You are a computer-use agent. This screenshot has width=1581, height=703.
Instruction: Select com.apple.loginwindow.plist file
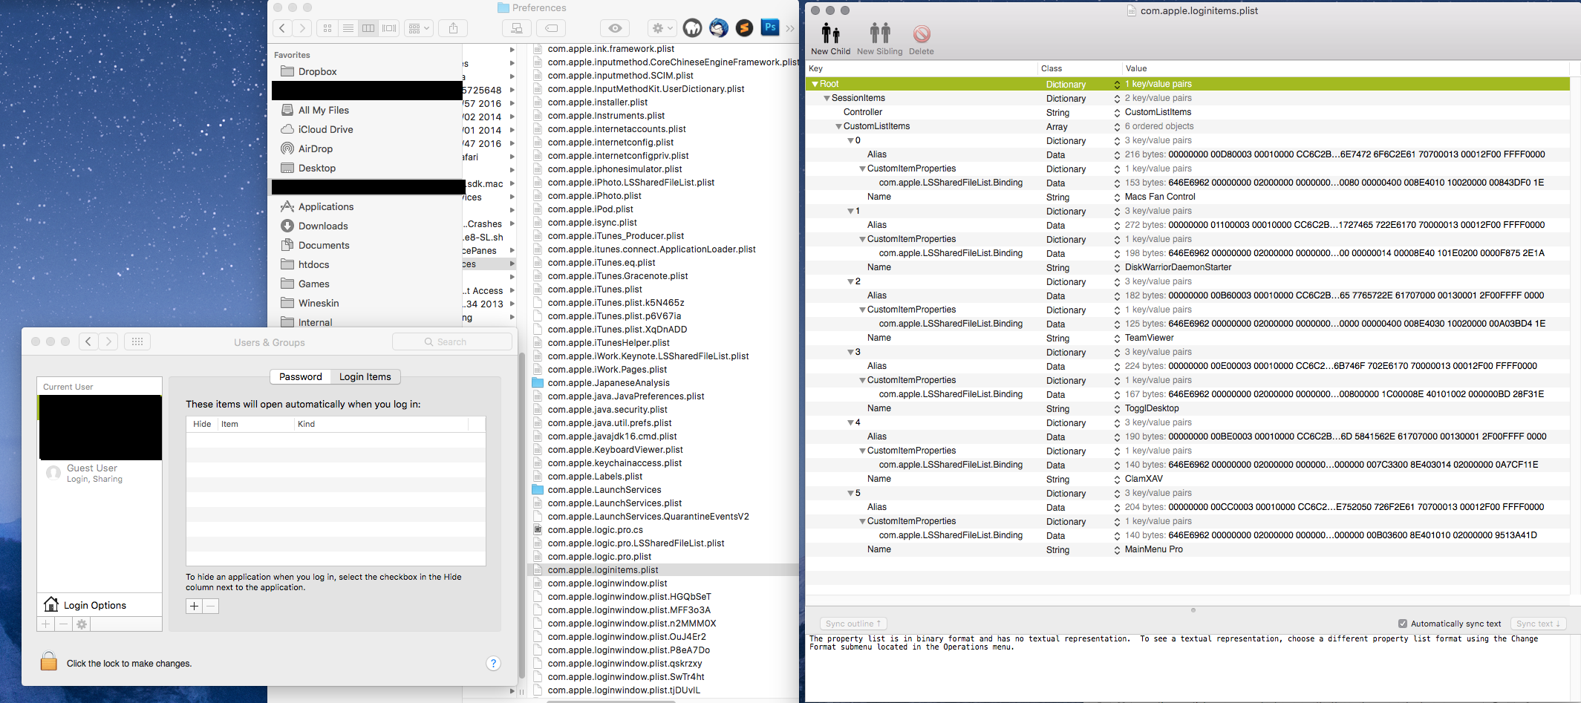607,583
